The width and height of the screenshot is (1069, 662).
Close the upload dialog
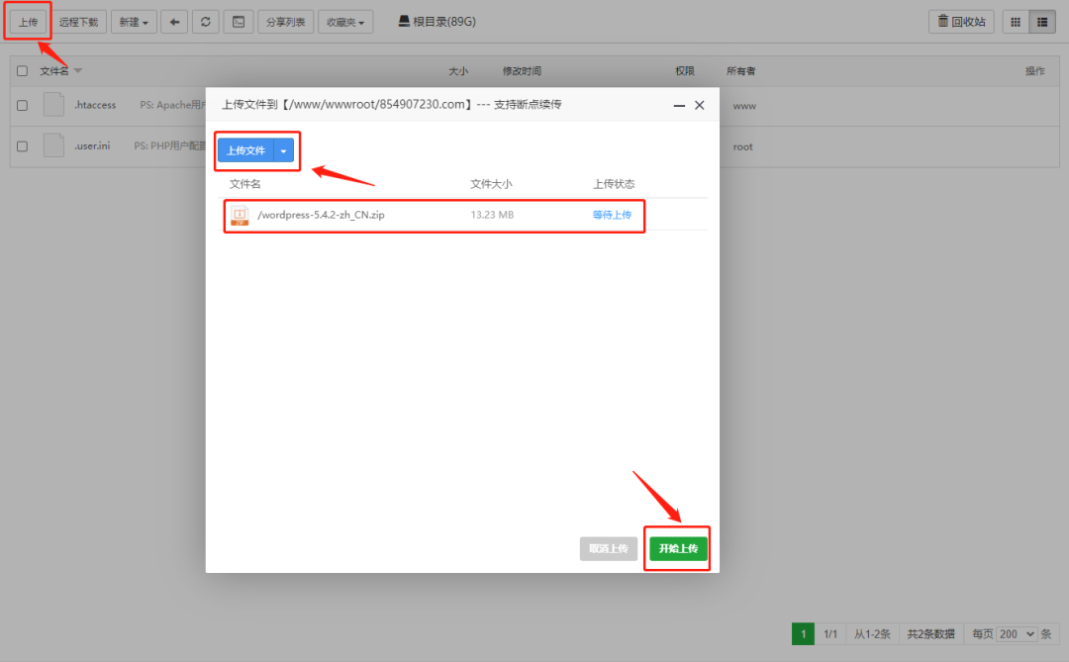point(700,105)
